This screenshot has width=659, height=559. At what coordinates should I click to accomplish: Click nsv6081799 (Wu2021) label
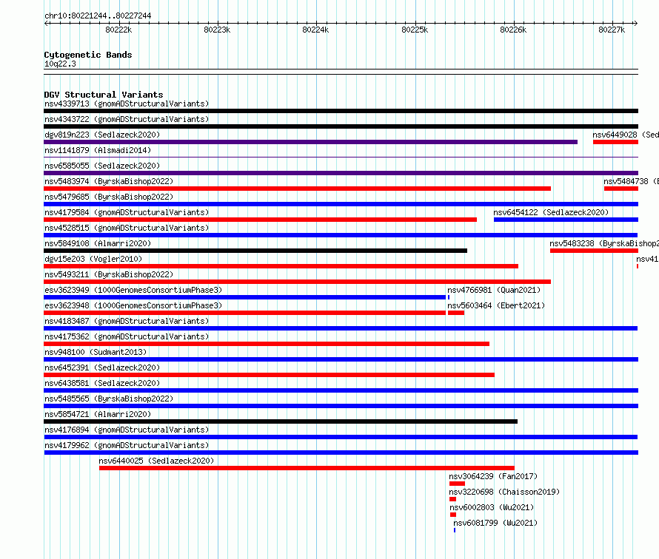coord(495,523)
